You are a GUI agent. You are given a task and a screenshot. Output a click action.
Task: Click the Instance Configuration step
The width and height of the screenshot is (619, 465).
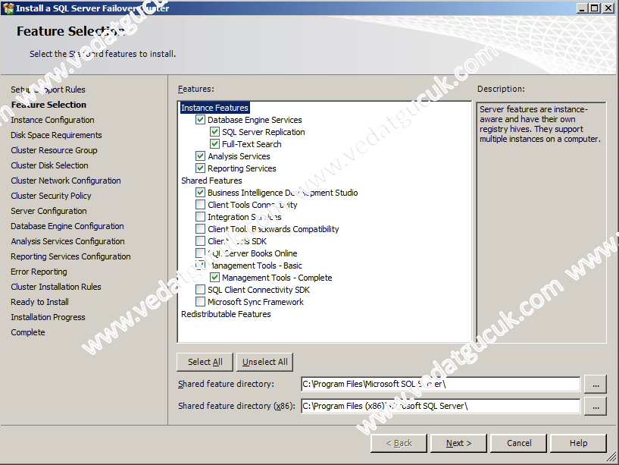(x=52, y=120)
